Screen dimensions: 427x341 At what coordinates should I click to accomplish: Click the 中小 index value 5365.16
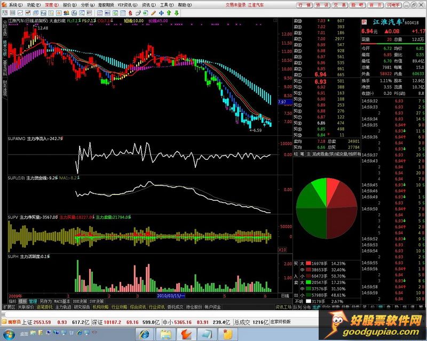coord(182,322)
